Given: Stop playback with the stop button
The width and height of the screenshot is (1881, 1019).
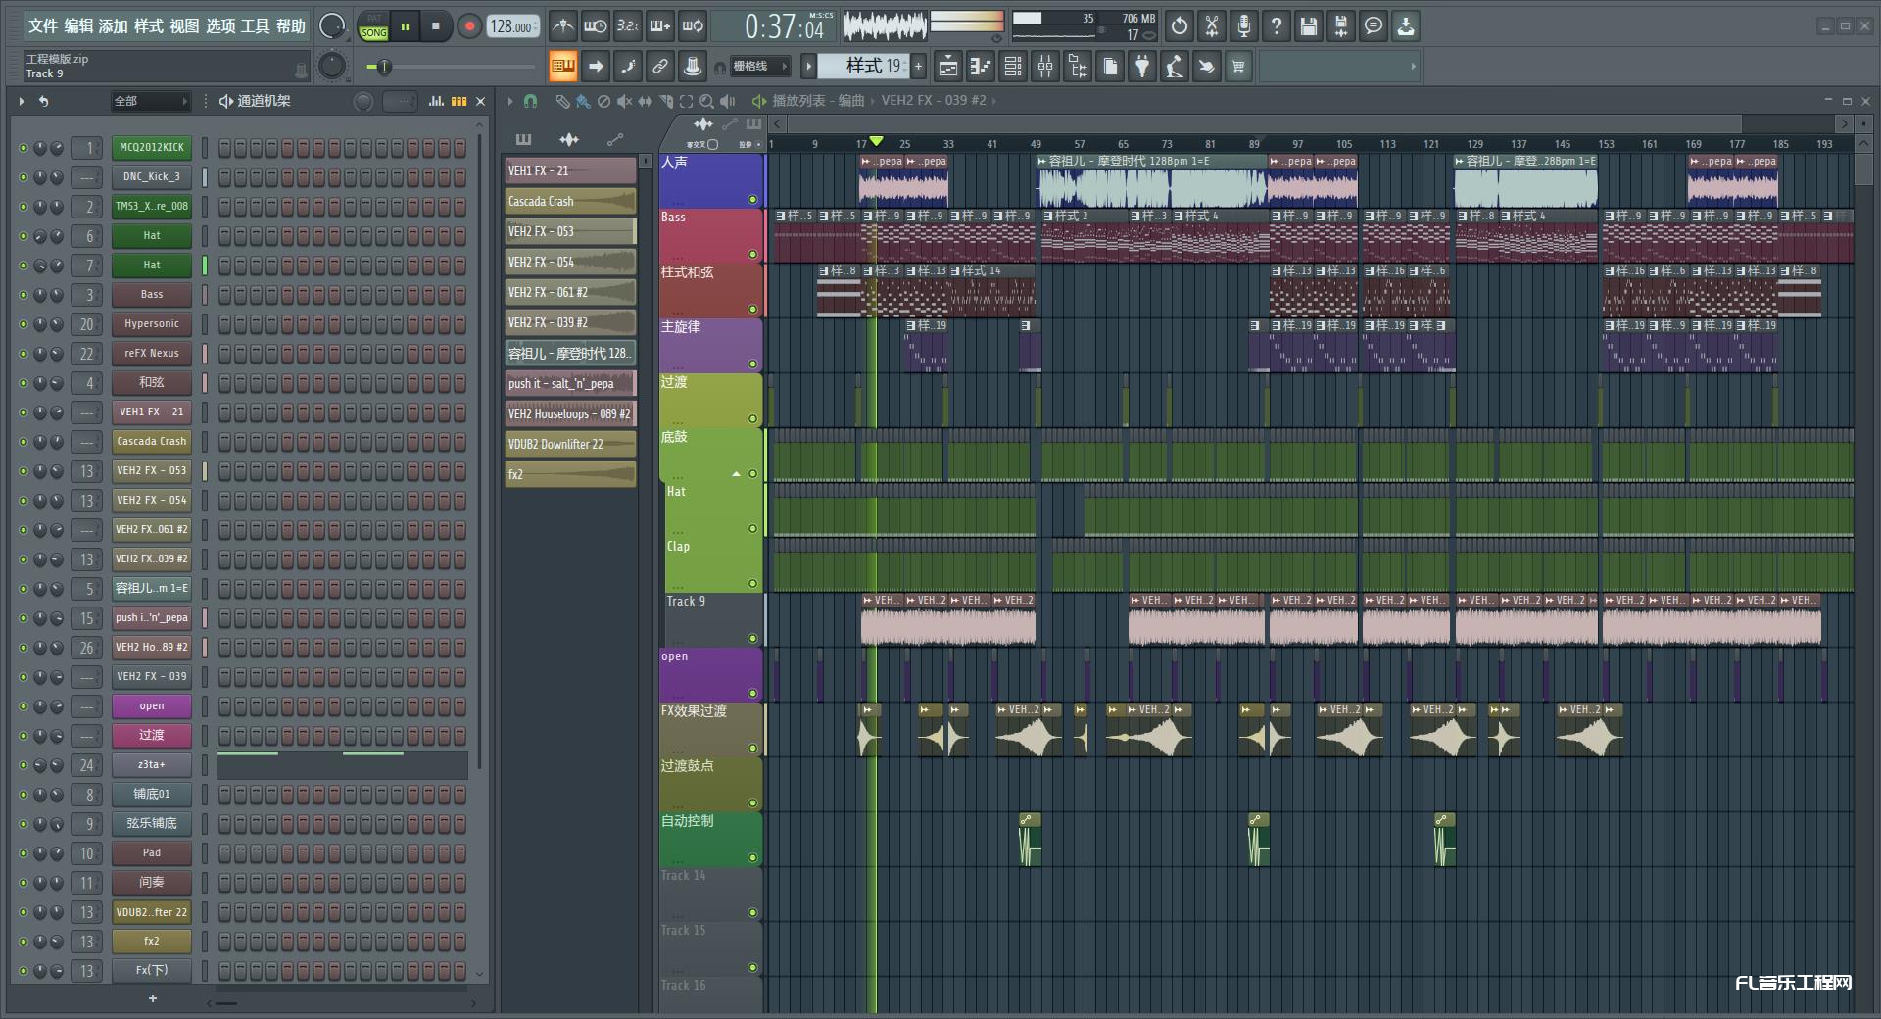Looking at the screenshot, I should click(x=436, y=26).
